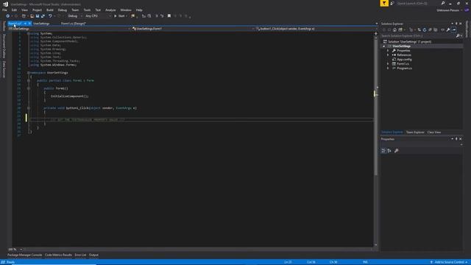Click the Start debugging button

point(119,16)
